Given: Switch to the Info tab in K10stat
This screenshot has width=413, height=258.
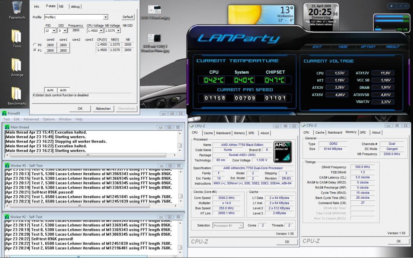Looking at the screenshot, I should [x=37, y=6].
